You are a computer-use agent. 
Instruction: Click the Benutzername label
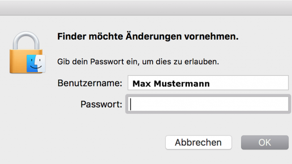pos(90,84)
